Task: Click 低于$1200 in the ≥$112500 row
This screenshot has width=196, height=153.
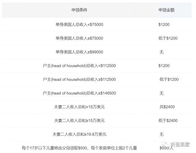Action: click(169, 79)
